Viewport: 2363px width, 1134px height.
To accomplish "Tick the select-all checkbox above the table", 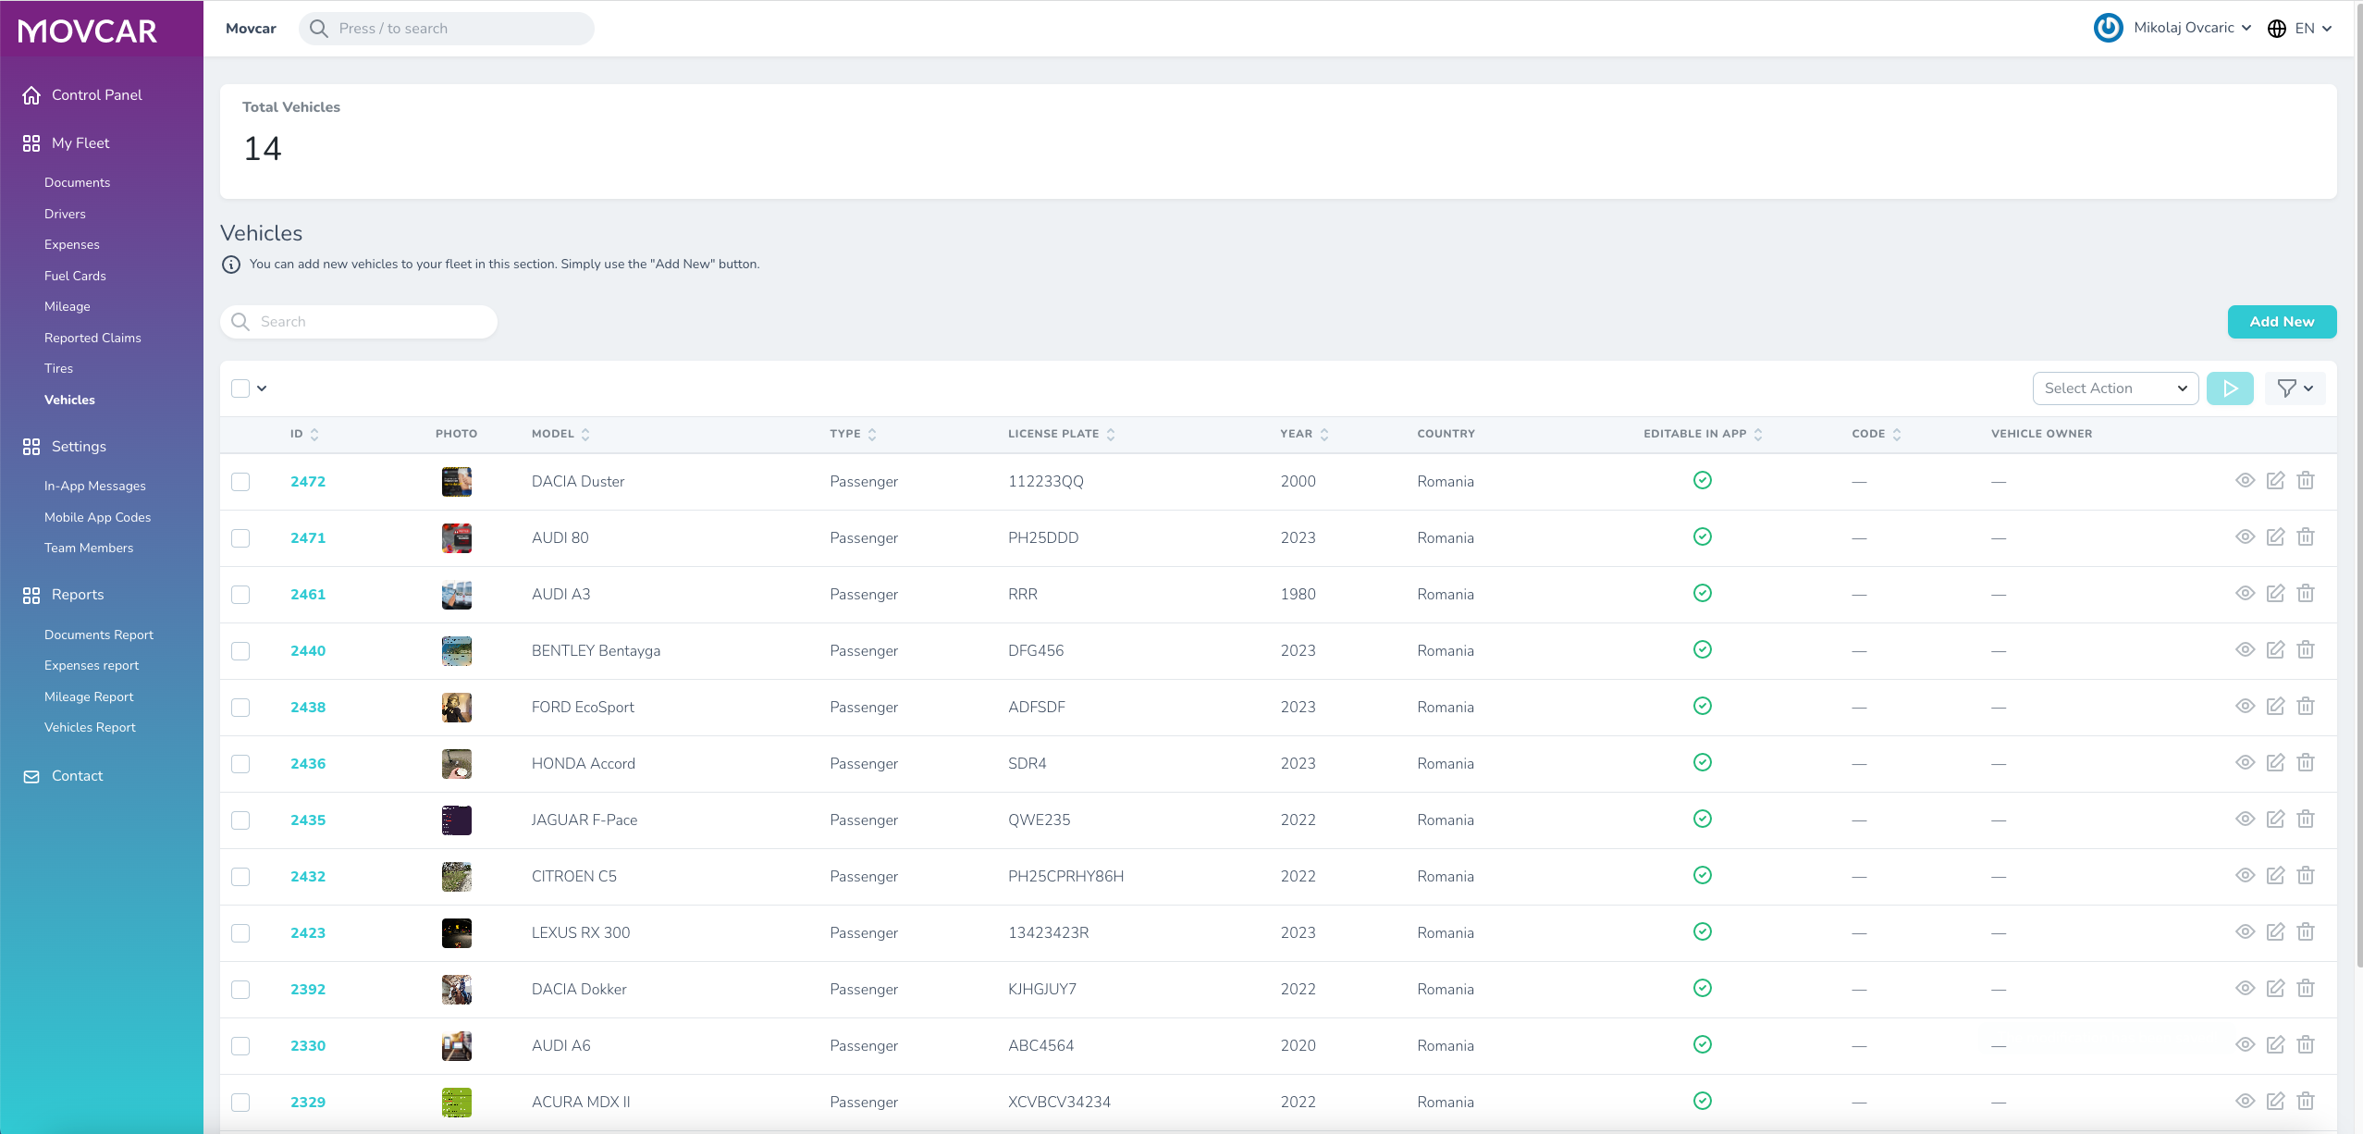I will [240, 388].
